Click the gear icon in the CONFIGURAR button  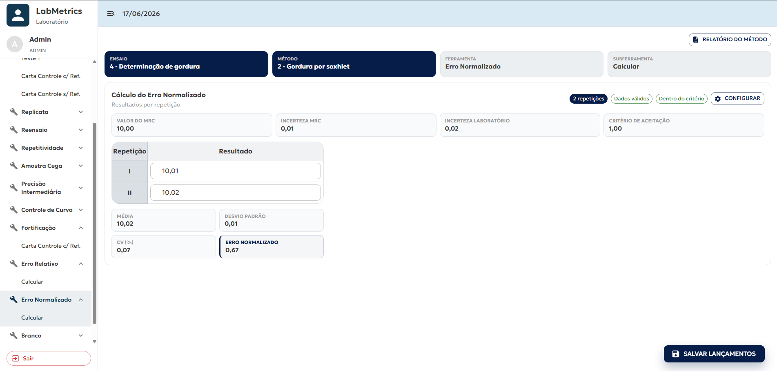click(x=718, y=99)
